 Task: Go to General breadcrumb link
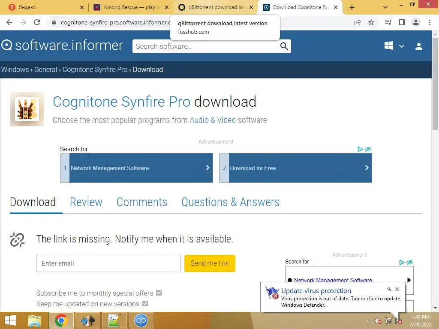click(x=45, y=69)
